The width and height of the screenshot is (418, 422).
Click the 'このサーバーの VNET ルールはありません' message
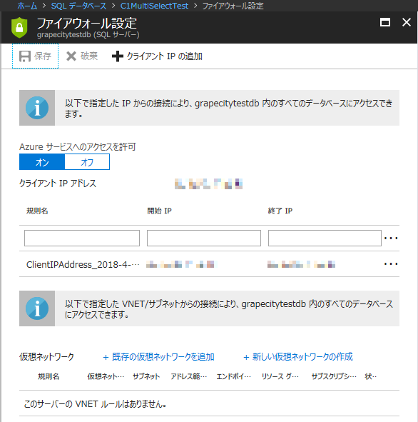tap(95, 404)
